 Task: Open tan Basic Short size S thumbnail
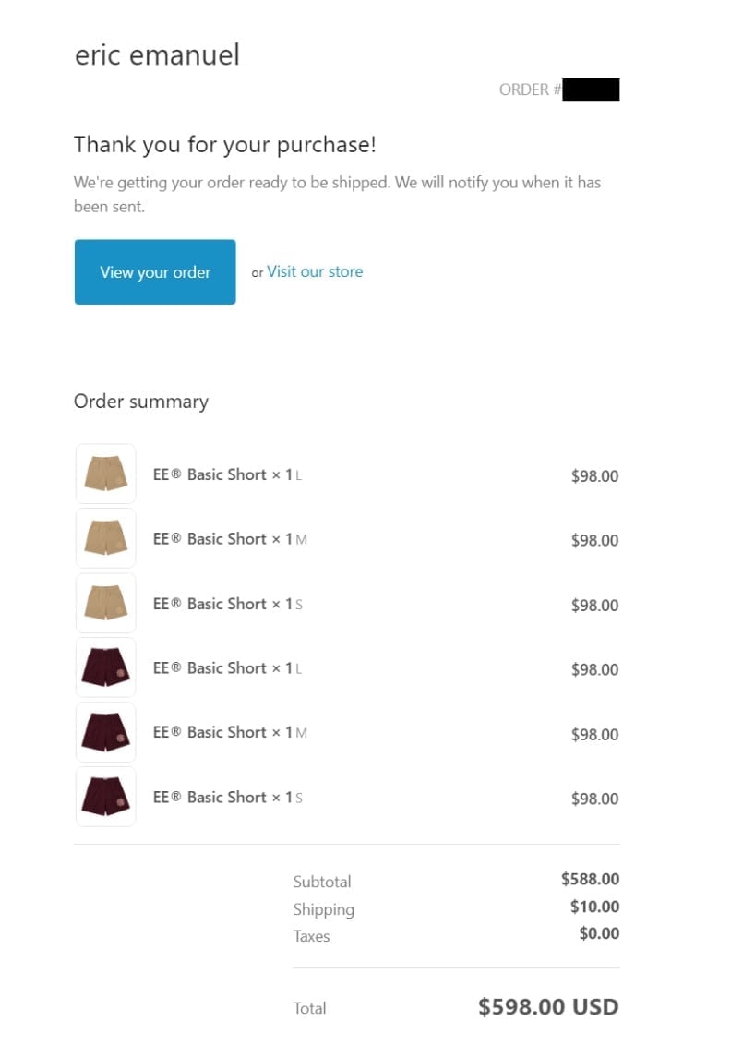(105, 603)
